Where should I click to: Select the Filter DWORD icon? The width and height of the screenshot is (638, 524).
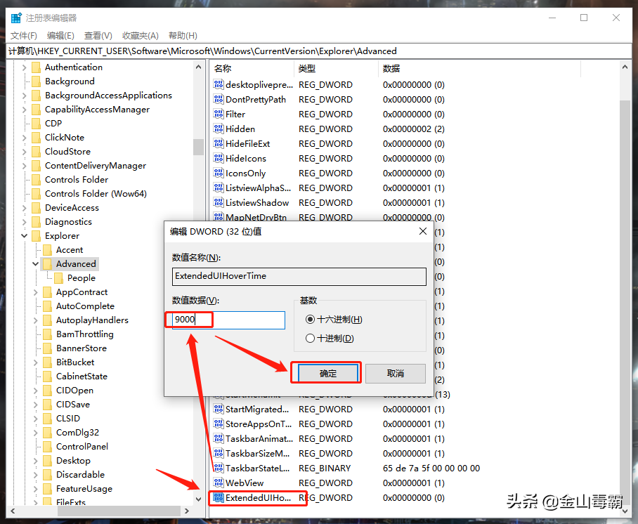point(219,114)
